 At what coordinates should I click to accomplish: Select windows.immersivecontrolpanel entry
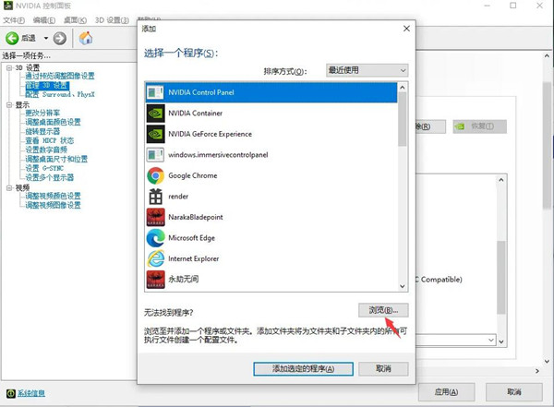coord(271,155)
